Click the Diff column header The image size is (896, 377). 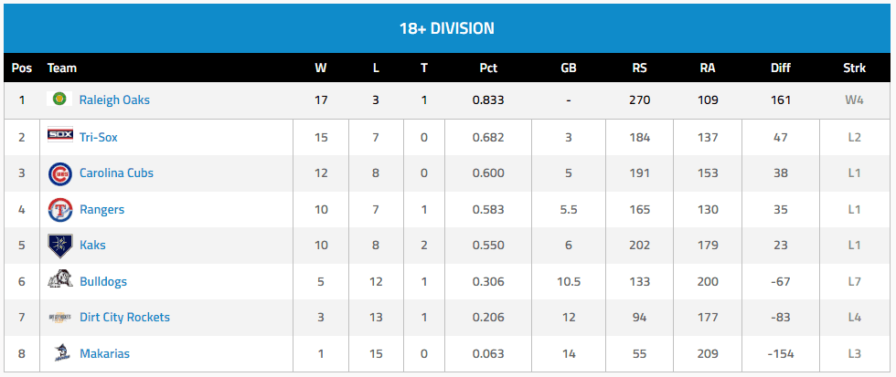point(780,68)
